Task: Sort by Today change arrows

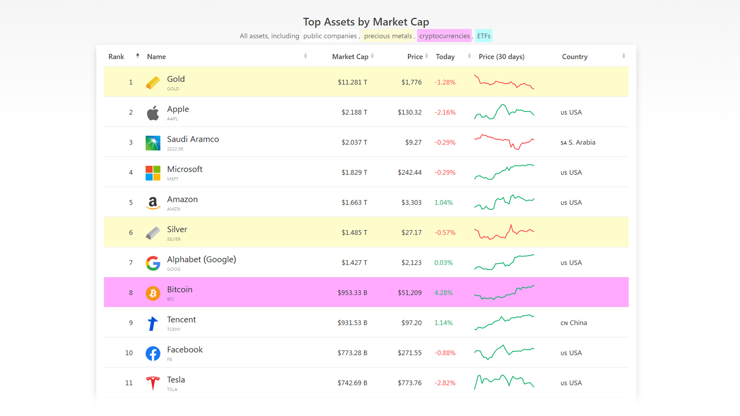Action: pyautogui.click(x=469, y=56)
